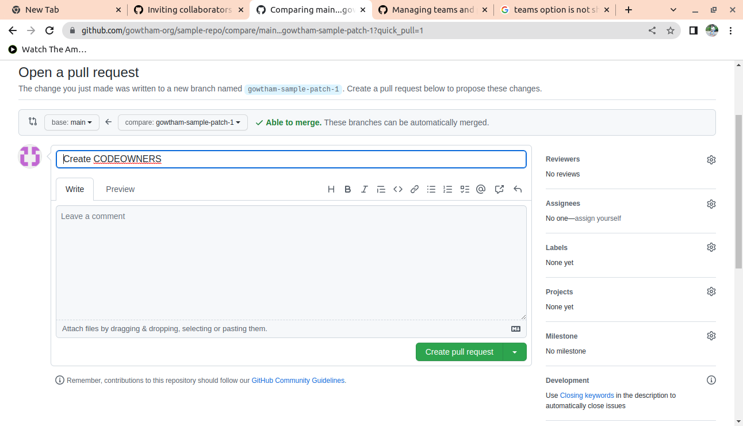
Task: Click the Heading formatting icon
Action: [331, 189]
